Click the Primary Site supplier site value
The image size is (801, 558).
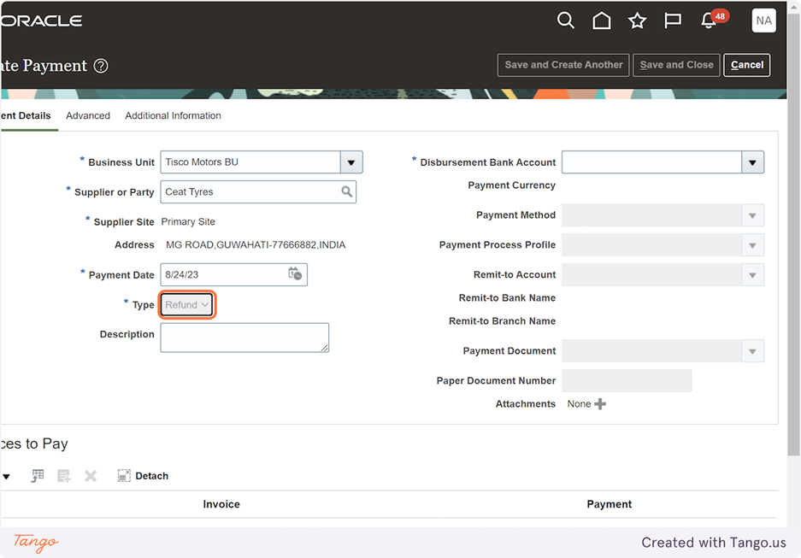click(x=188, y=221)
